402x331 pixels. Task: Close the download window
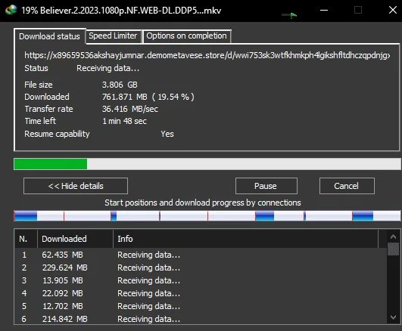point(392,11)
